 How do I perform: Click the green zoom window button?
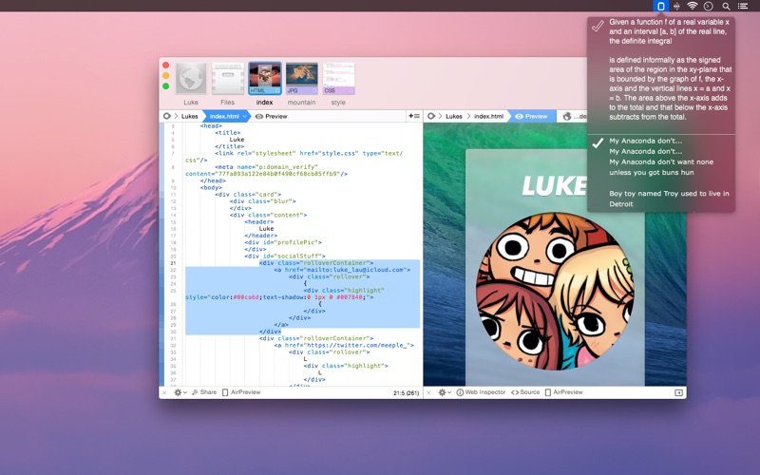point(165,85)
